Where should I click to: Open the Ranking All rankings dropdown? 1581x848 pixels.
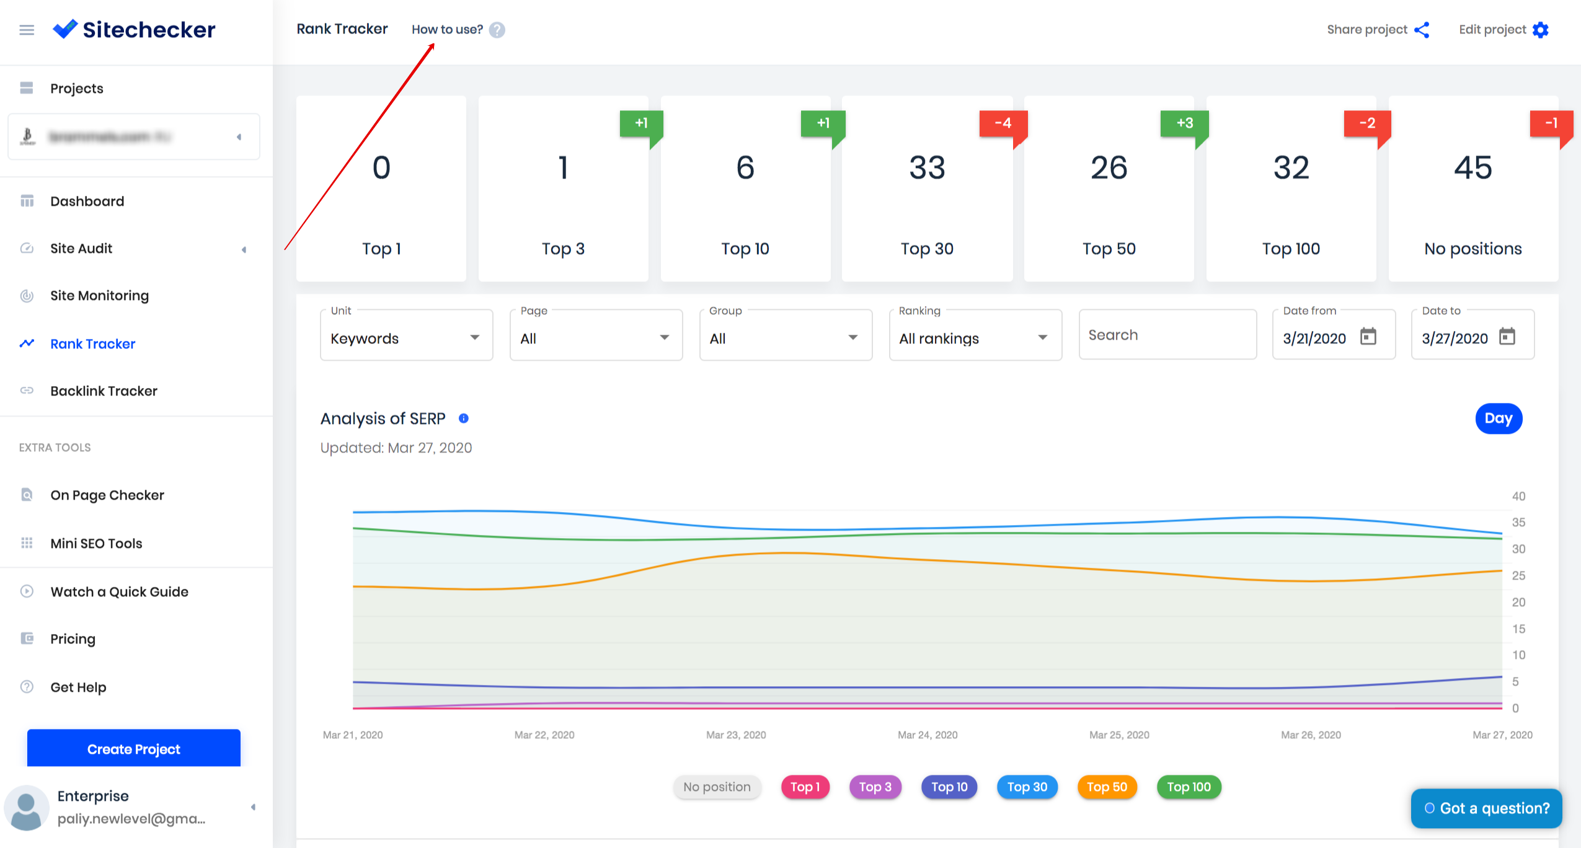click(975, 335)
